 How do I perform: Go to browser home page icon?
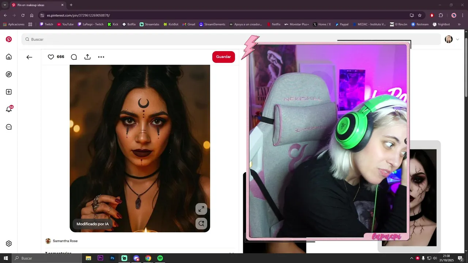(32, 15)
